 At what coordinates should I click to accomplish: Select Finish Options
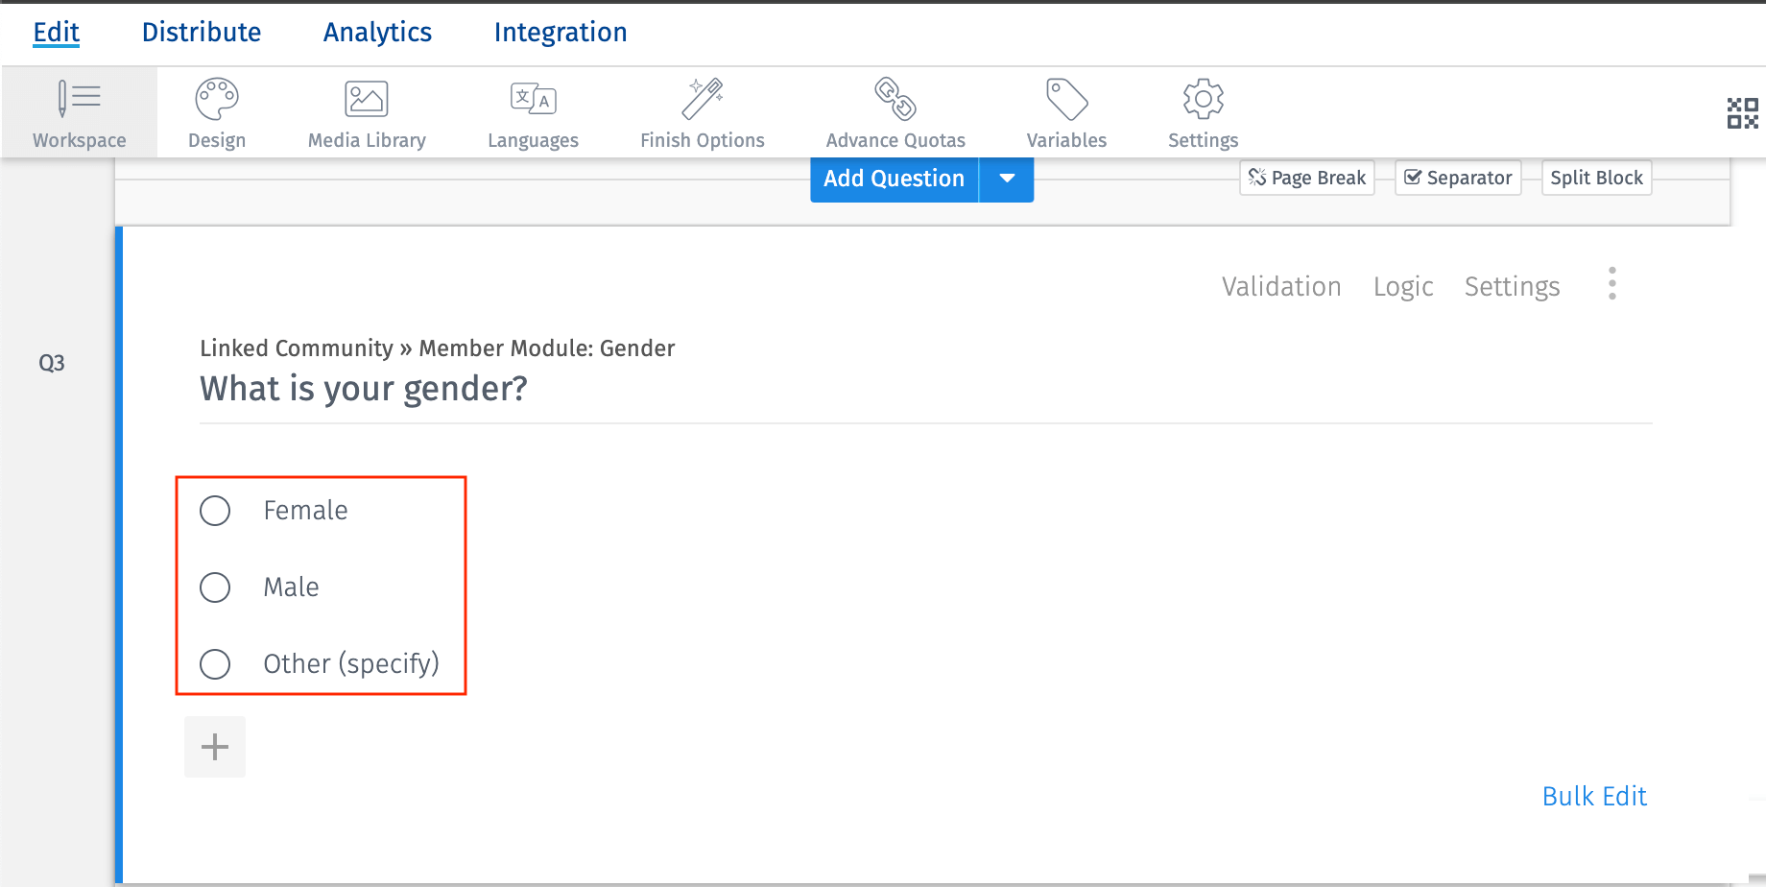[702, 111]
